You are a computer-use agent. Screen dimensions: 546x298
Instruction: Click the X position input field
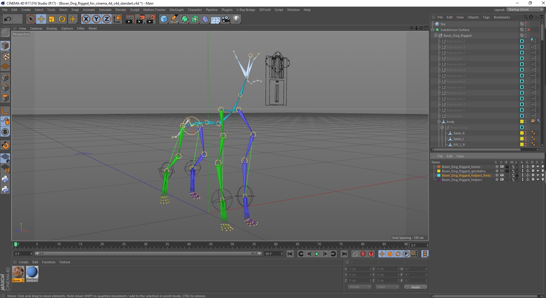pyautogui.click(x=360, y=269)
